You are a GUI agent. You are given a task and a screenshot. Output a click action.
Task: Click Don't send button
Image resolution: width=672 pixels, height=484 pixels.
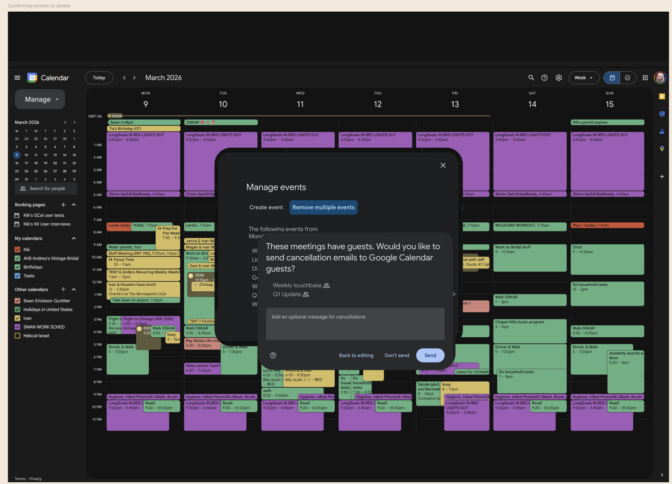397,355
